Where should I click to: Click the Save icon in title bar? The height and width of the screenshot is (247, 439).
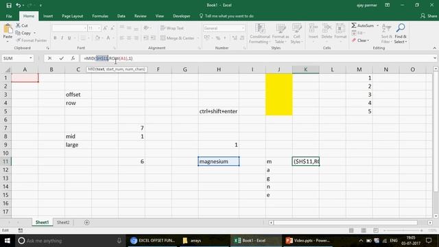[9, 5]
